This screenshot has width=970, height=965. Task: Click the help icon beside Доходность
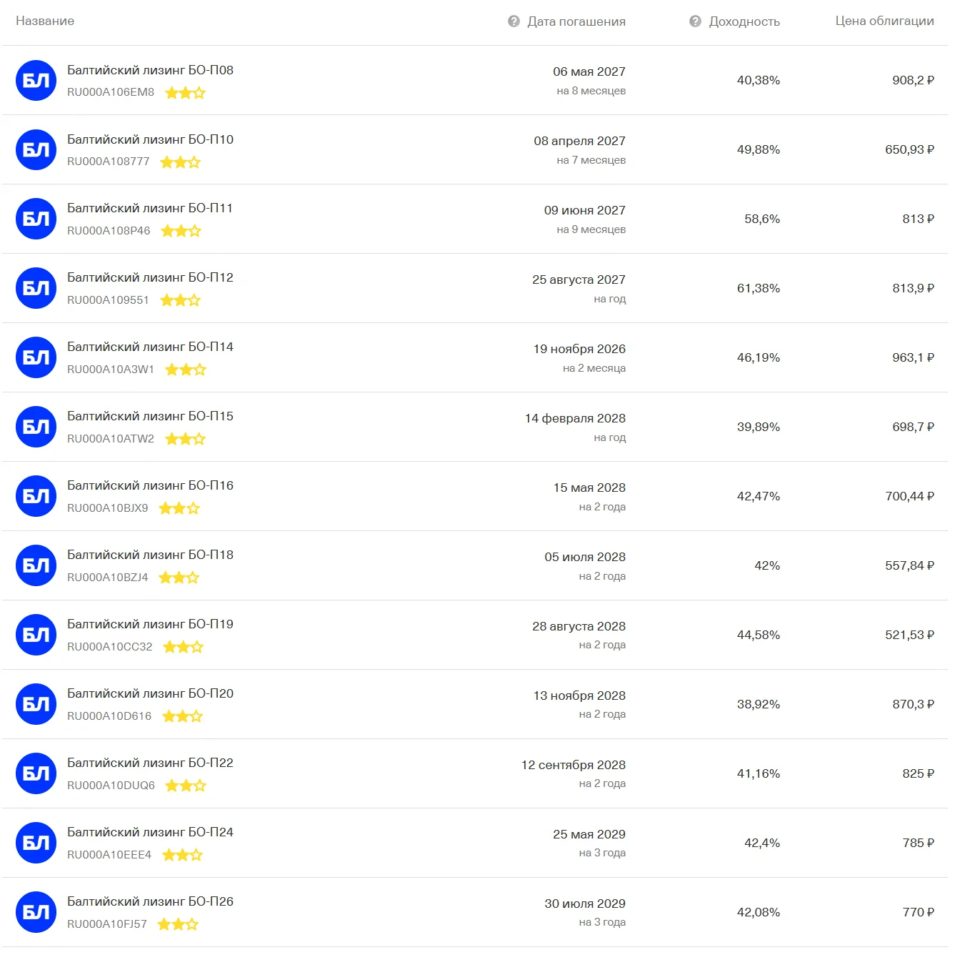(695, 21)
